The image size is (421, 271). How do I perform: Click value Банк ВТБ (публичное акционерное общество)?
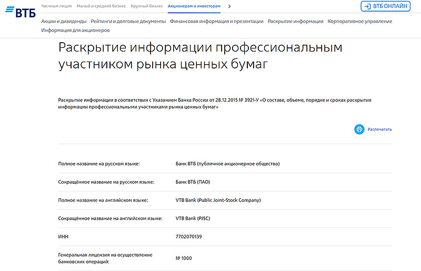pos(227,164)
